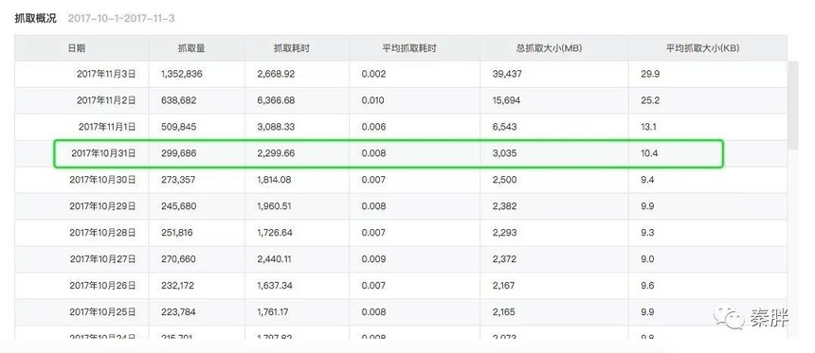The height and width of the screenshot is (353, 815).
Task: Click average size value 10.4
Action: tap(650, 153)
